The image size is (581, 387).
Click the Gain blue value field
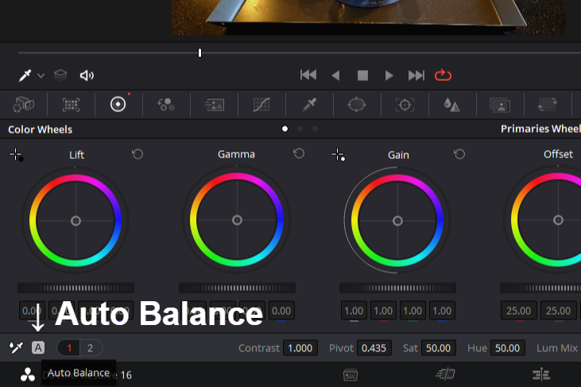442,311
